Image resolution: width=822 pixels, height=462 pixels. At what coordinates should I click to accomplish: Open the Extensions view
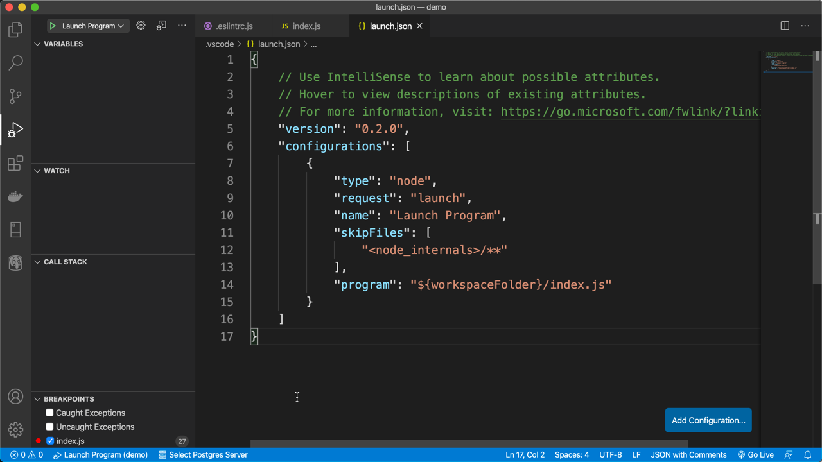coord(15,163)
